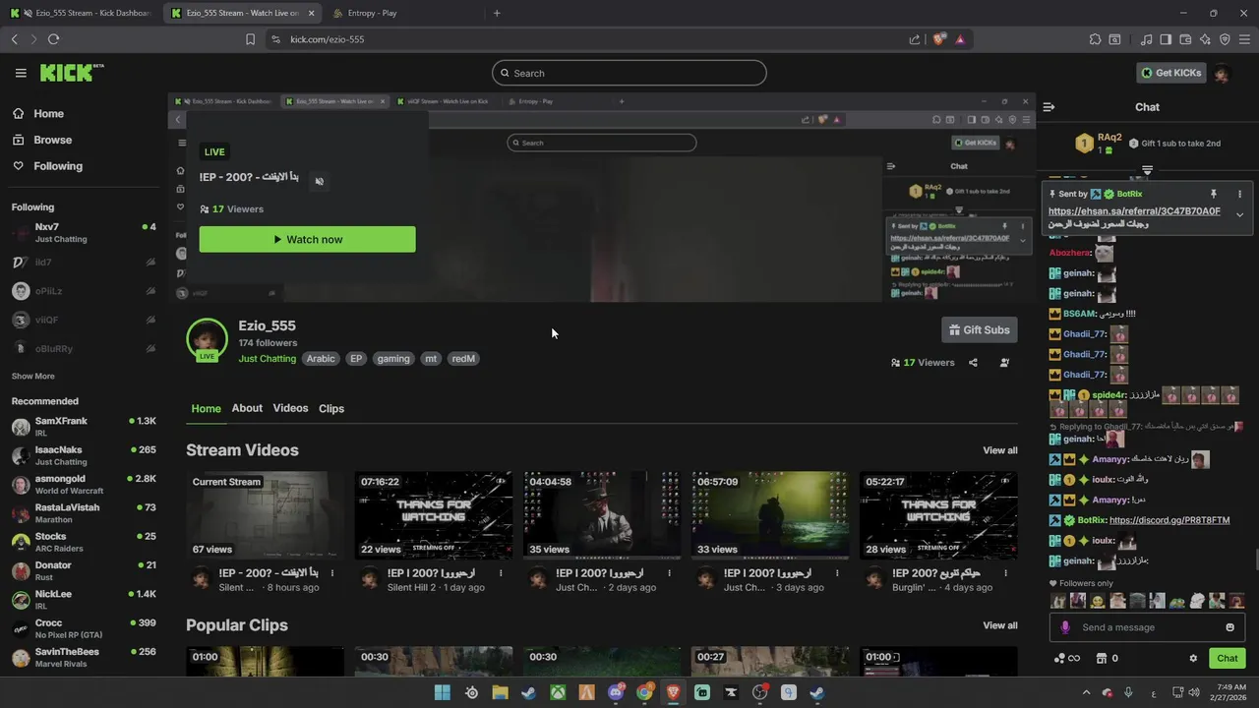This screenshot has height=708, width=1259.
Task: Open user profile avatar at top right
Action: click(1222, 73)
